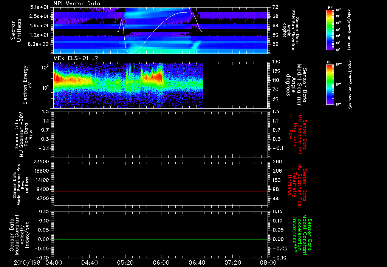Click the 9400 tick on Scanner Pos axis
Image resolution: width=387 pixels, height=267 pixels.
(x=43, y=189)
